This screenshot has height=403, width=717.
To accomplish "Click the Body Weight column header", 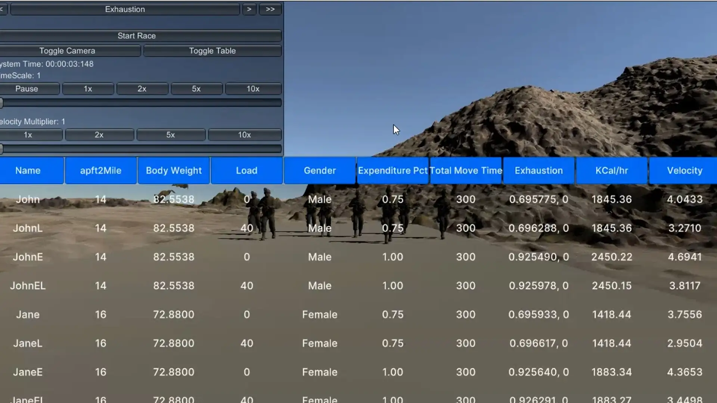I will point(174,171).
